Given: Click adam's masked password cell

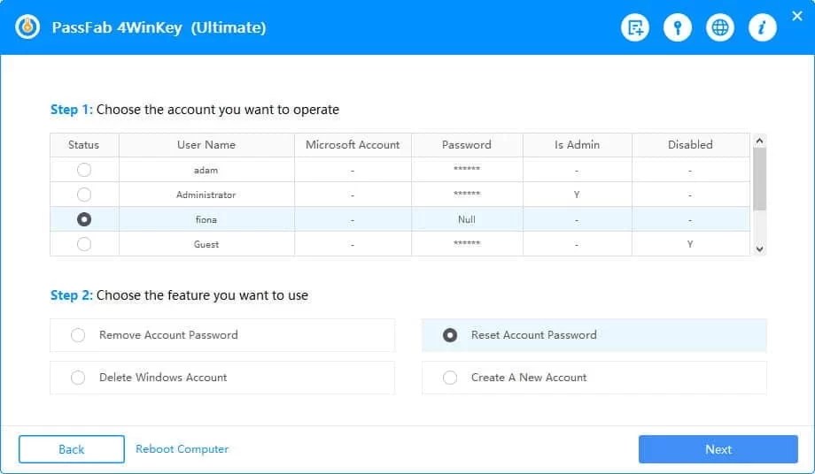Looking at the screenshot, I should pyautogui.click(x=467, y=169).
